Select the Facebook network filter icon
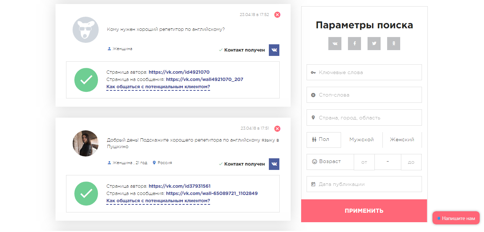This screenshot has width=484, height=232. [x=354, y=43]
